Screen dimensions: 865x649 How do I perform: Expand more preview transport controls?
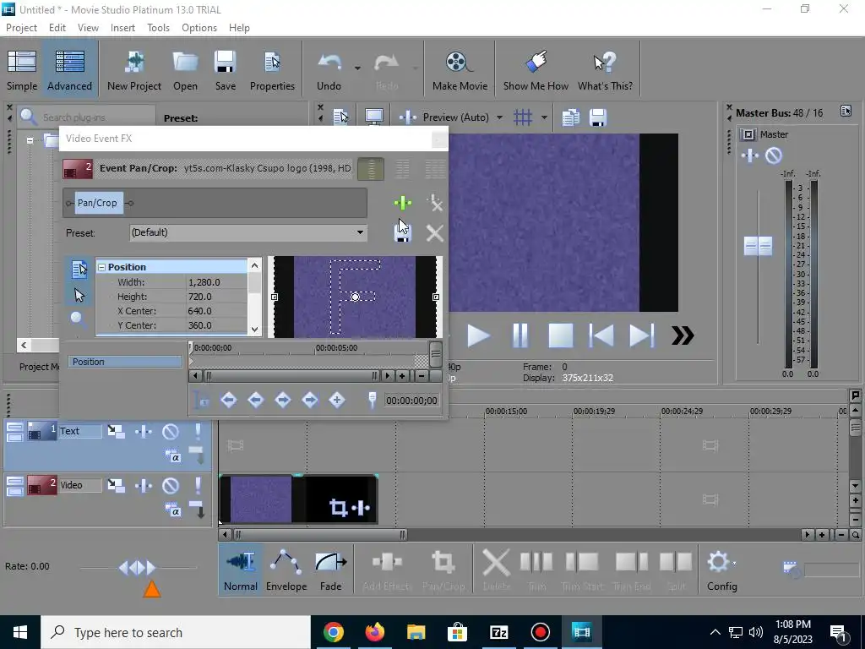point(683,335)
